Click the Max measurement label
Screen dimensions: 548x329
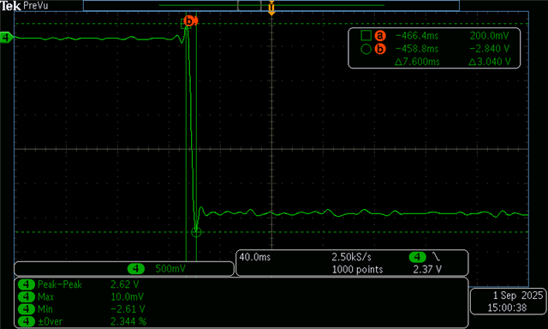[x=45, y=296]
